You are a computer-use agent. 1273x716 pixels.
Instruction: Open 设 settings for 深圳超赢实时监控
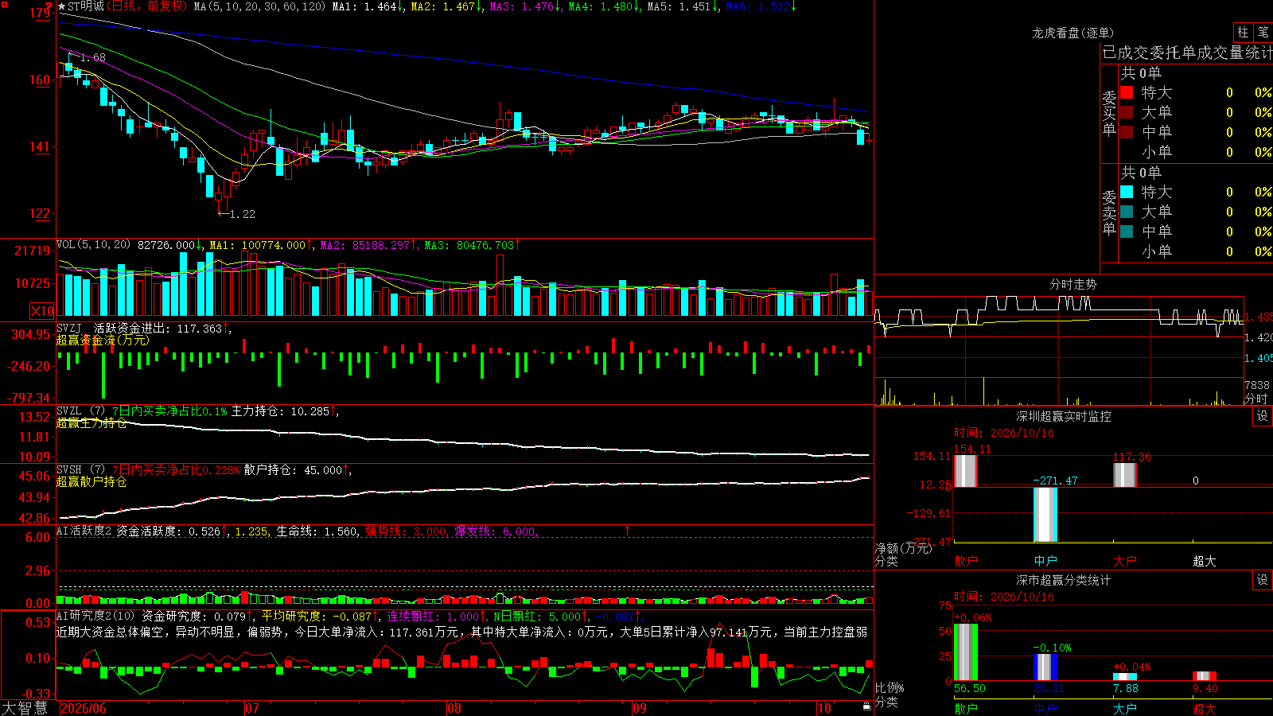point(1263,416)
